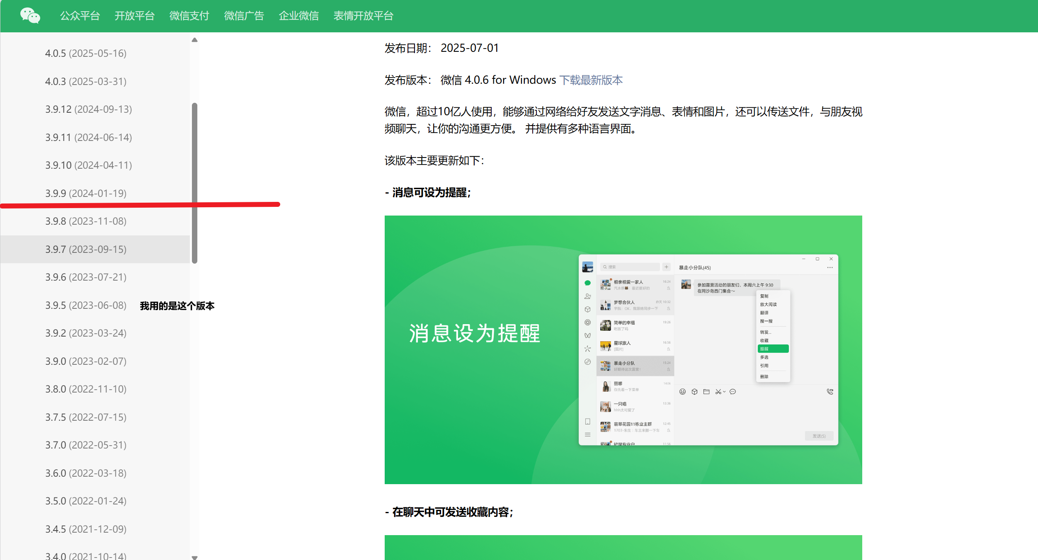Open version 3.4.5 (2021-12-09)

(x=86, y=529)
